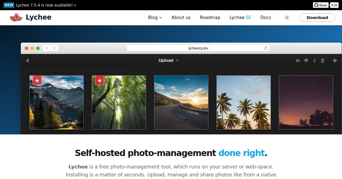Click the Lychee fruit logo icon
Viewport: 342px width, 179px height.
click(16, 17)
